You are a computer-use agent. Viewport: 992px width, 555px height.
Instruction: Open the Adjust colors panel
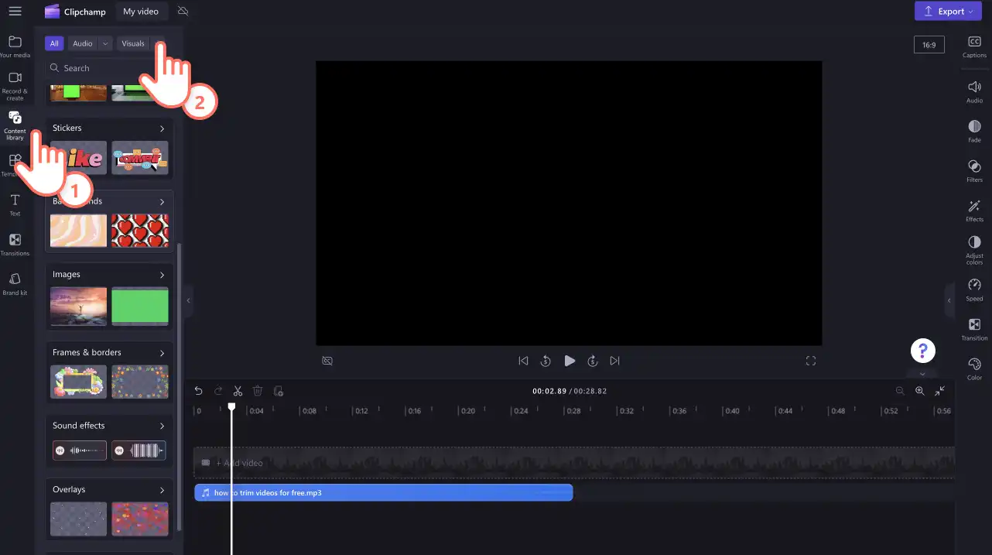pyautogui.click(x=974, y=250)
